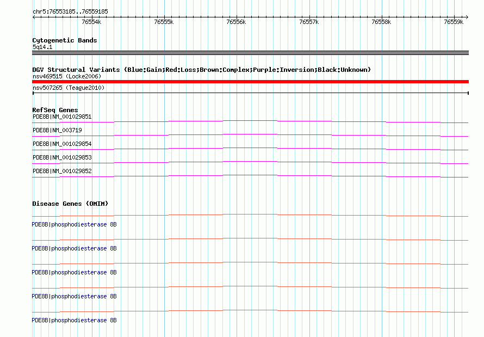The height and width of the screenshot is (337, 484).
Task: Click the RefSeq Genes track title
Action: (x=55, y=110)
